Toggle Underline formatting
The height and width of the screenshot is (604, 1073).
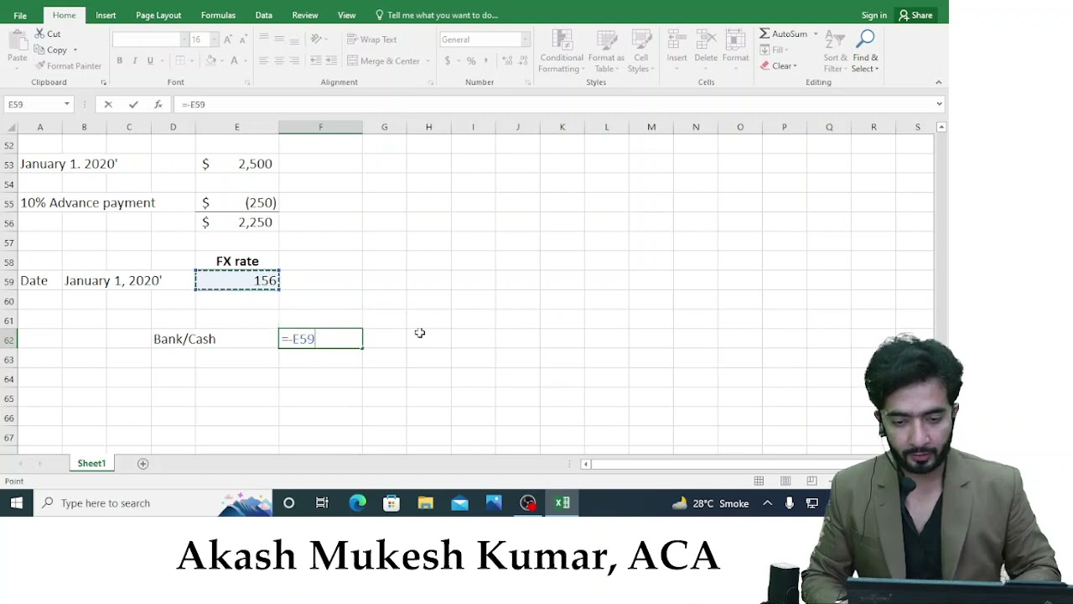(x=150, y=60)
